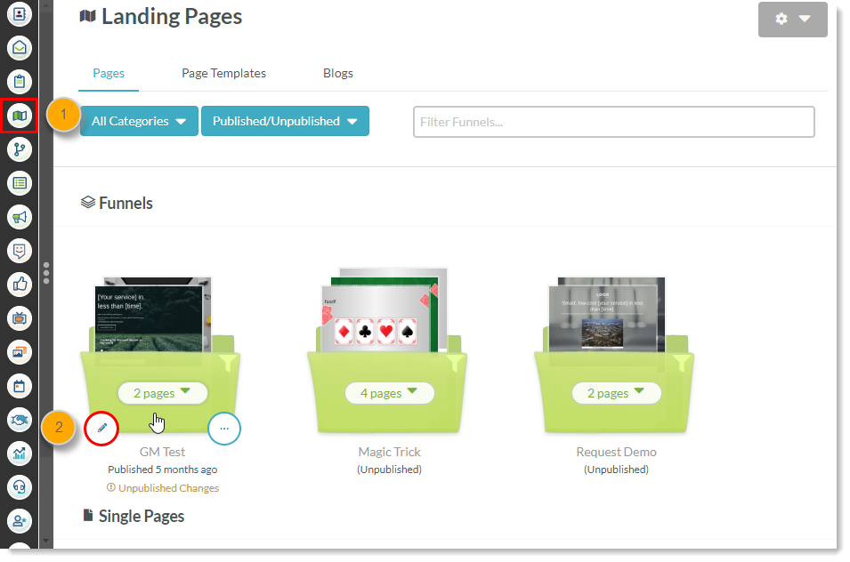Open the megaphone campaigns sidebar icon
The height and width of the screenshot is (562, 850).
[x=20, y=217]
